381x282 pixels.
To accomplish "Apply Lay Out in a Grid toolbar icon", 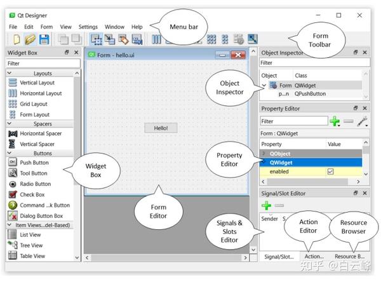I will (211, 39).
